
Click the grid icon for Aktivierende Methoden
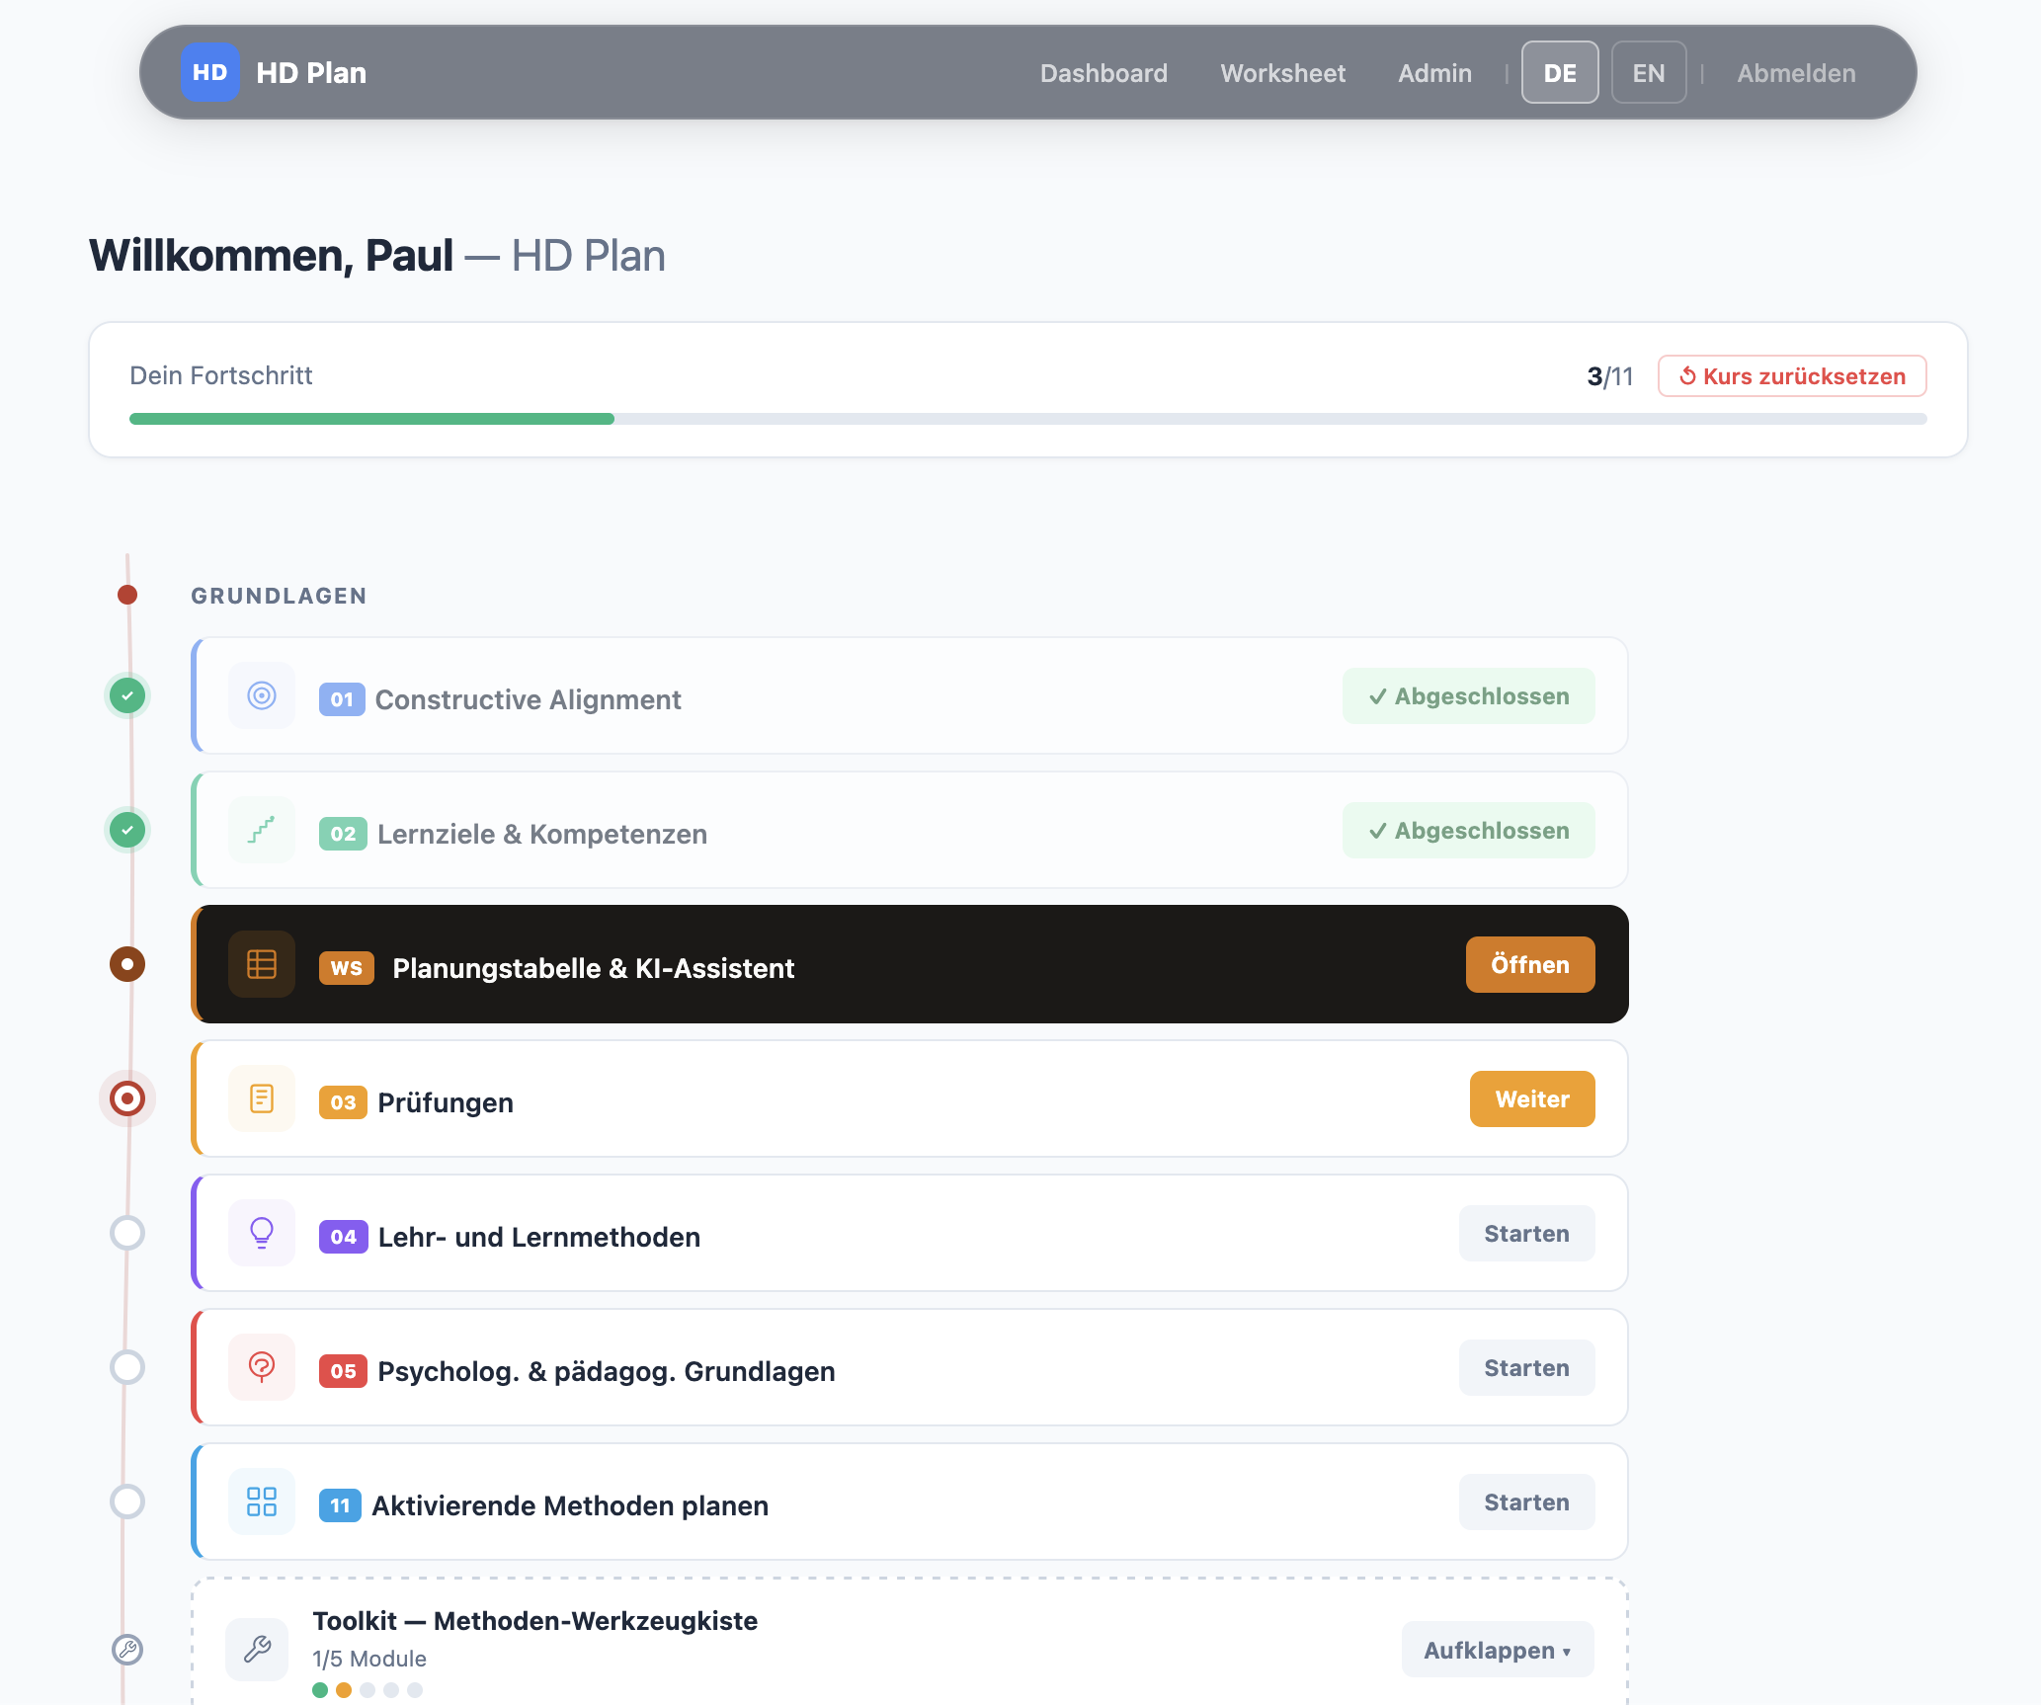[x=262, y=1502]
